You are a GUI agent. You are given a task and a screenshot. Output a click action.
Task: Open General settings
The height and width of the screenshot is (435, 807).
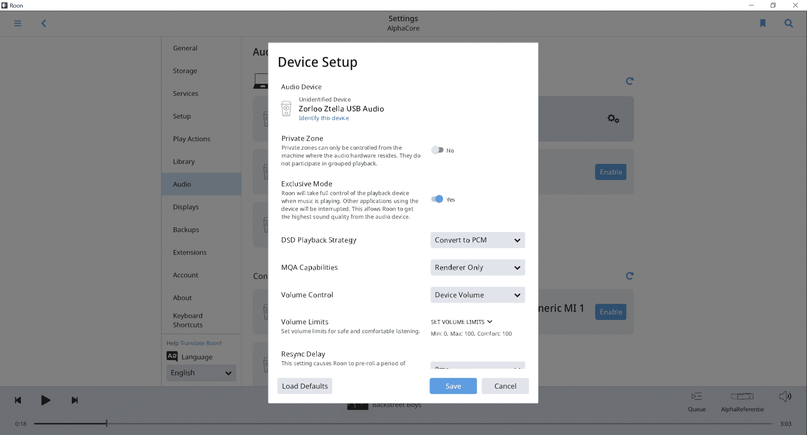201,48
